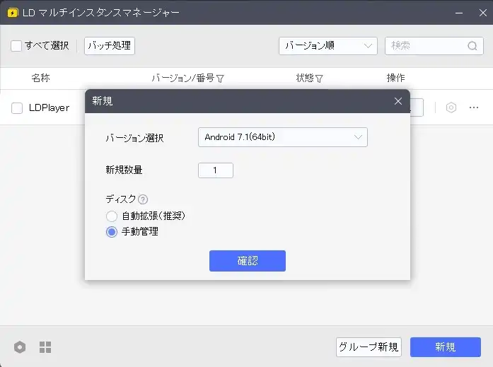Choose the 手動管理 radio option
The height and width of the screenshot is (367, 493).
tap(112, 231)
